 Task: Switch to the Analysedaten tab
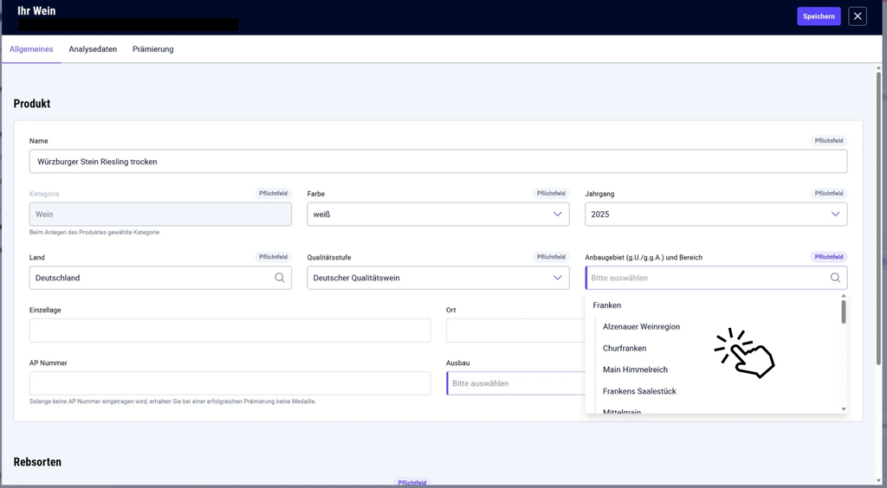(93, 49)
